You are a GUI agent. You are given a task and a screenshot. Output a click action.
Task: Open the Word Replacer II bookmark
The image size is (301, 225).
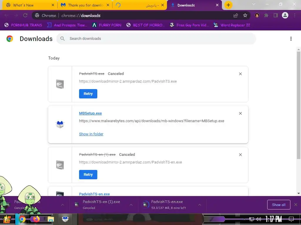coord(232,25)
